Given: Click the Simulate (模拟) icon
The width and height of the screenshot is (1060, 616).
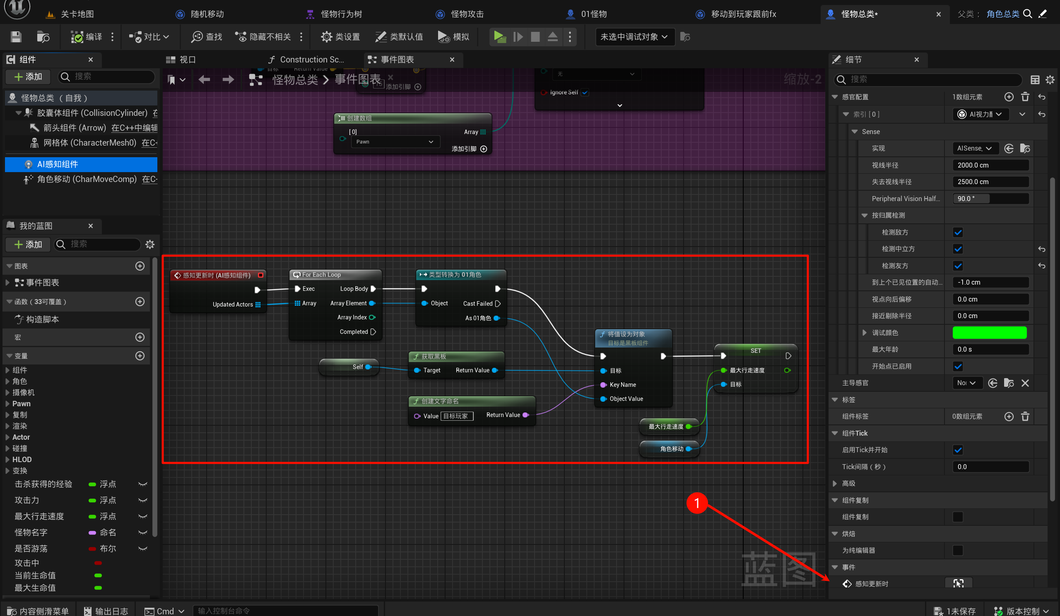Looking at the screenshot, I should (x=443, y=37).
